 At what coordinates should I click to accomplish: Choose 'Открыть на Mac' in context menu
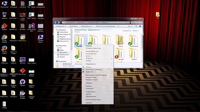[x=97, y=77]
